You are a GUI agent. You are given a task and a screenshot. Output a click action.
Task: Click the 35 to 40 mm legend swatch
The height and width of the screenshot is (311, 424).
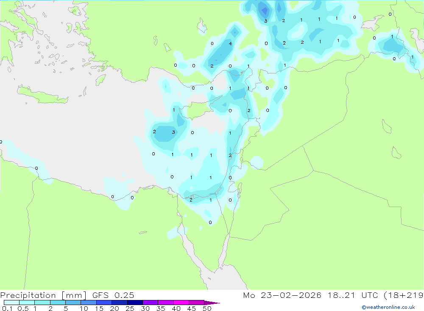166,303
